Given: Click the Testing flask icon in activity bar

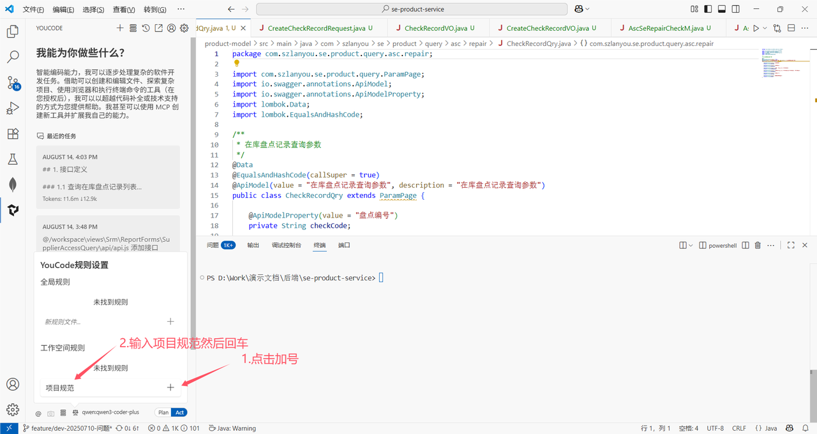Looking at the screenshot, I should 13,159.
